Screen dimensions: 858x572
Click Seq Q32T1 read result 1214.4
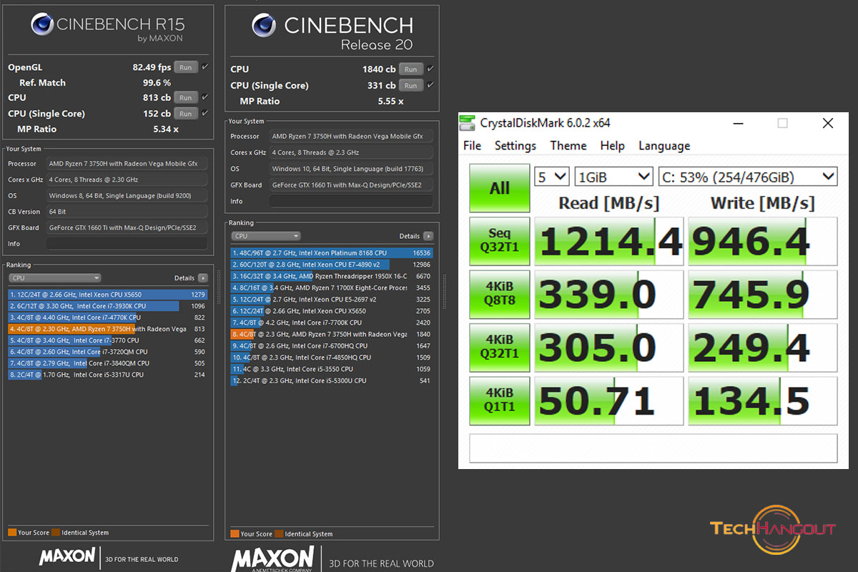[x=609, y=242]
